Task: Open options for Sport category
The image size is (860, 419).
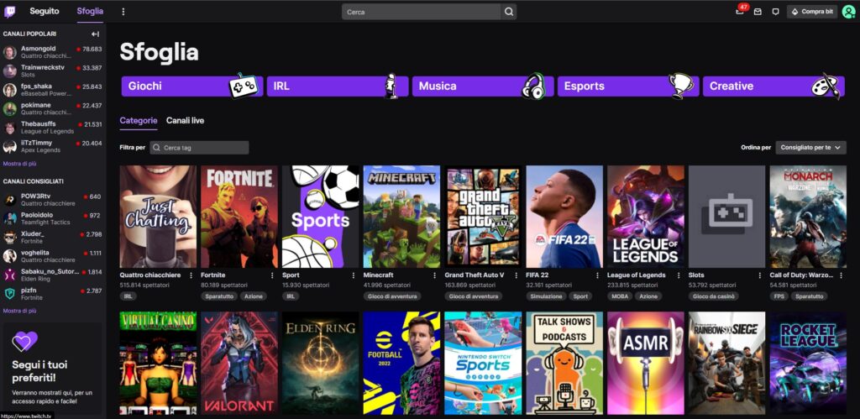Action: pos(354,275)
